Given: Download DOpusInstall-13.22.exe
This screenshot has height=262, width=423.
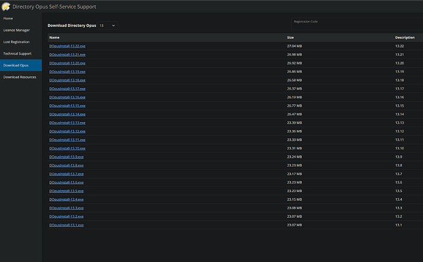Looking at the screenshot, I should (67, 46).
